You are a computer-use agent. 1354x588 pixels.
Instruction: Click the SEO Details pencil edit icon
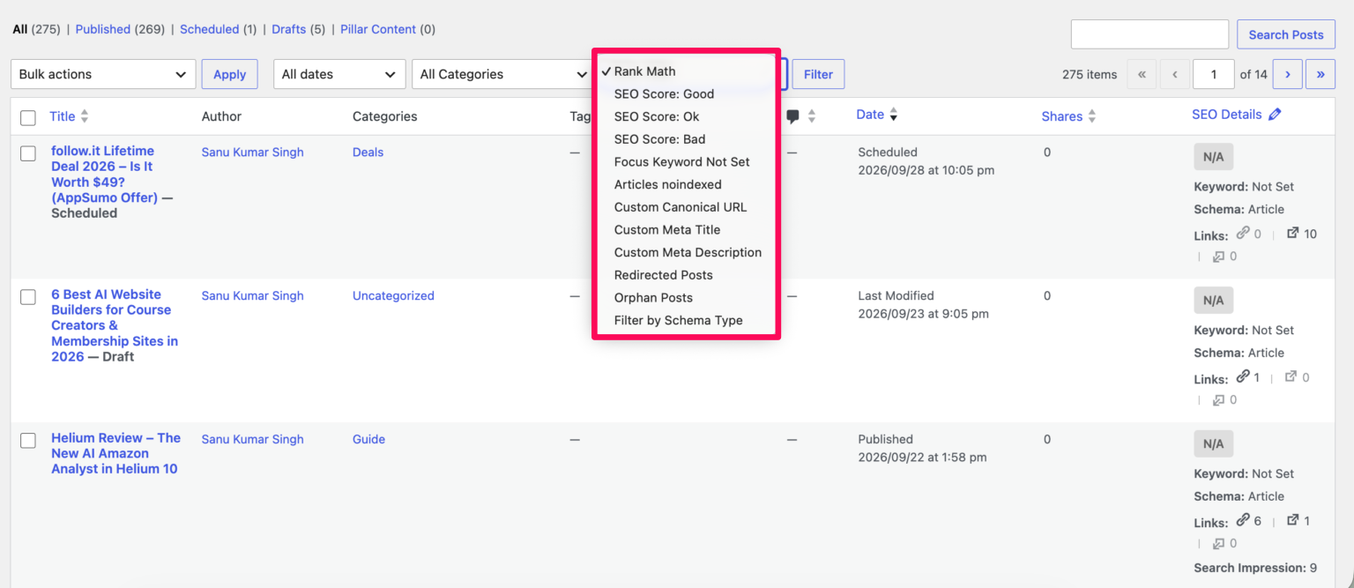[1275, 115]
